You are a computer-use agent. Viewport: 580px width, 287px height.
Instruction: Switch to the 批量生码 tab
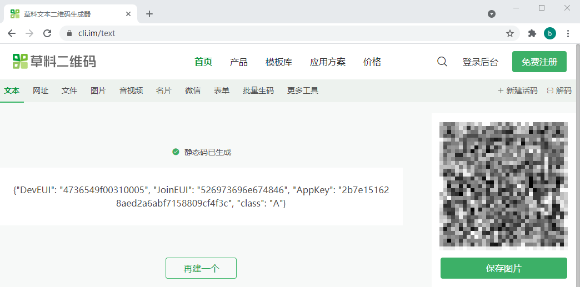tap(258, 90)
